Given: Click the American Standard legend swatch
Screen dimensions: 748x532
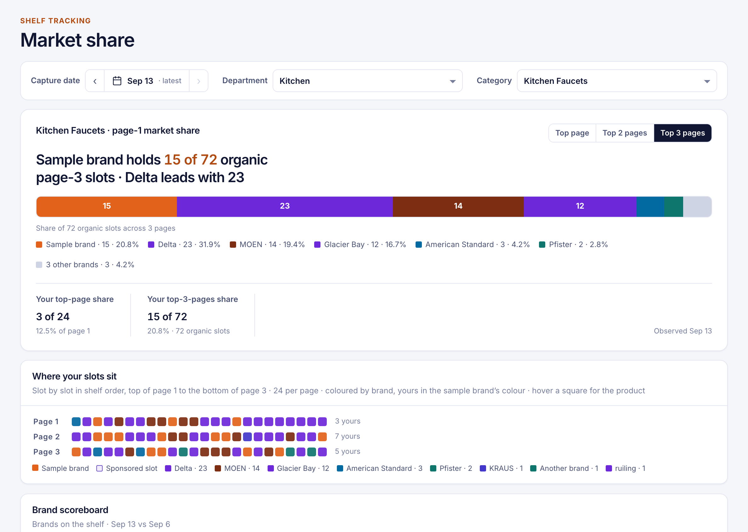Looking at the screenshot, I should (x=418, y=245).
